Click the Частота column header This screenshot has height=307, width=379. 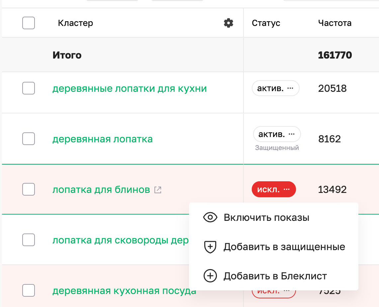(335, 23)
